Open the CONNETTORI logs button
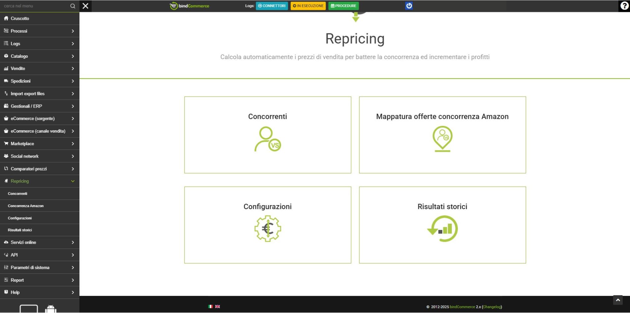This screenshot has height=313, width=630. point(272,6)
